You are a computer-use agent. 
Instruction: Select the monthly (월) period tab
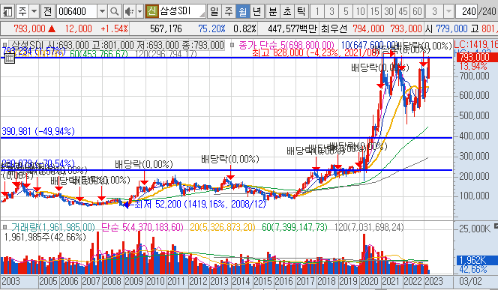click(x=243, y=12)
